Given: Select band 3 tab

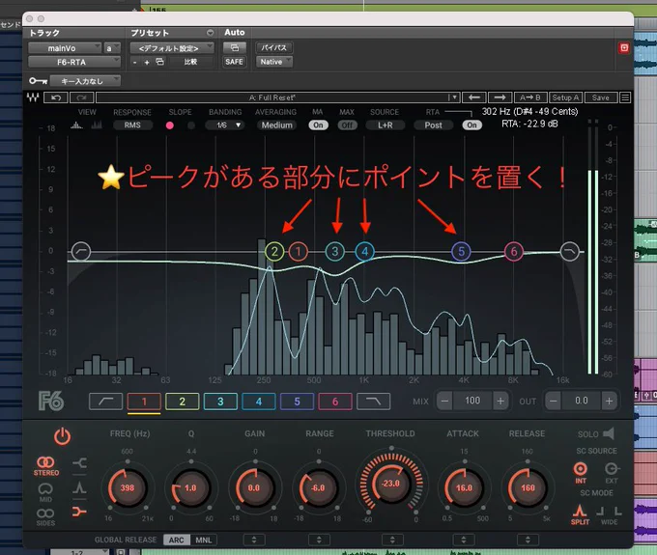Looking at the screenshot, I should 220,402.
